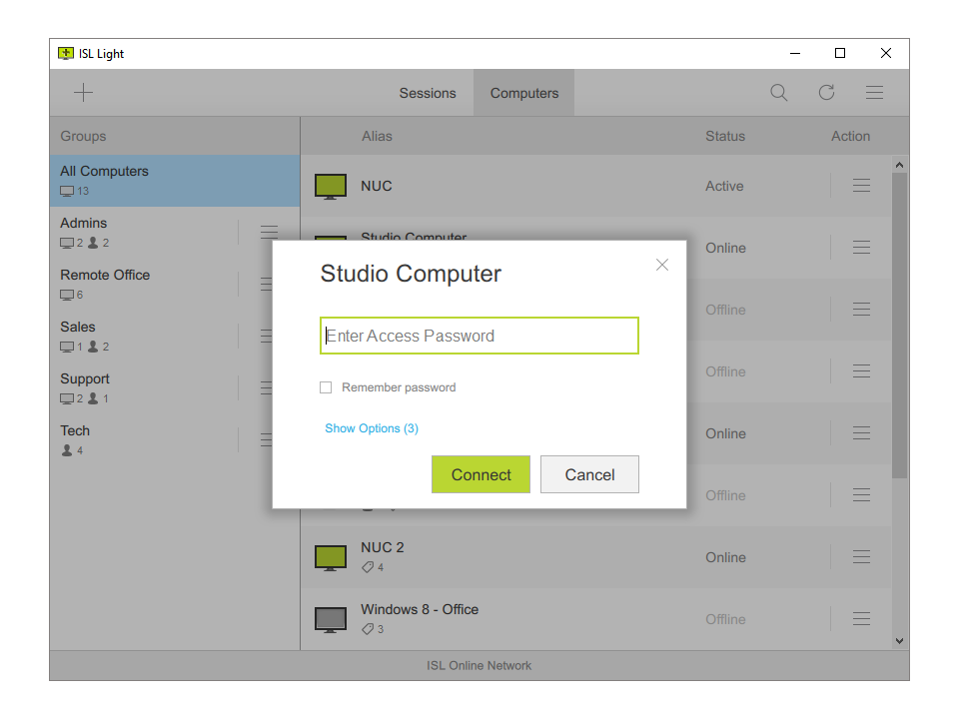
Task: Click the Enter Access Password field
Action: coord(479,336)
